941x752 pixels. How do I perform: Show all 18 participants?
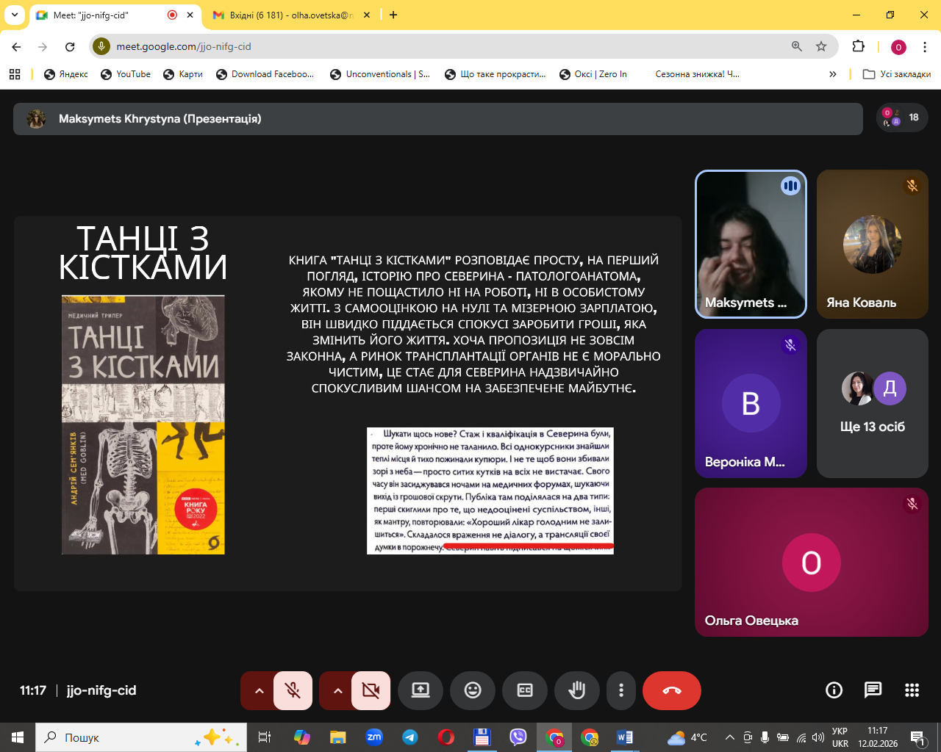[902, 117]
